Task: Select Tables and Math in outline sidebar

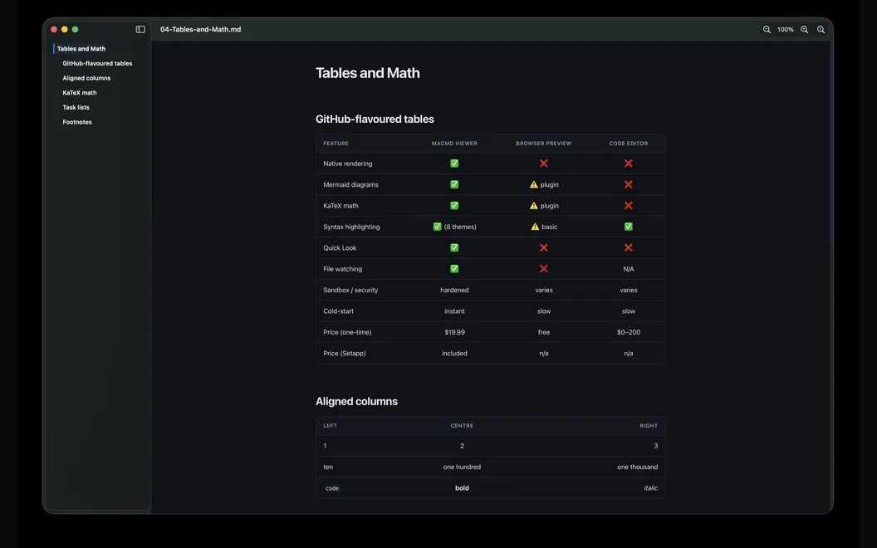Action: pyautogui.click(x=81, y=49)
